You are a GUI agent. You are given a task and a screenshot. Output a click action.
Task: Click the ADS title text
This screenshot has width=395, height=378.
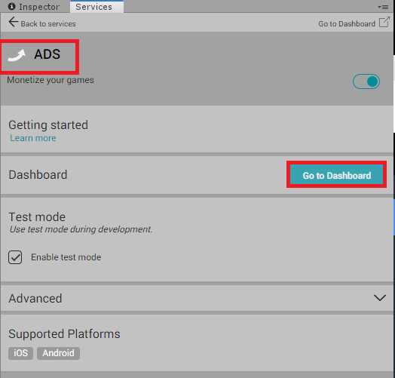(47, 54)
